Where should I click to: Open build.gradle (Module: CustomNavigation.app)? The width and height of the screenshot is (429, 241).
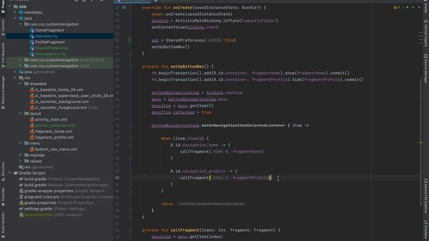(64, 185)
